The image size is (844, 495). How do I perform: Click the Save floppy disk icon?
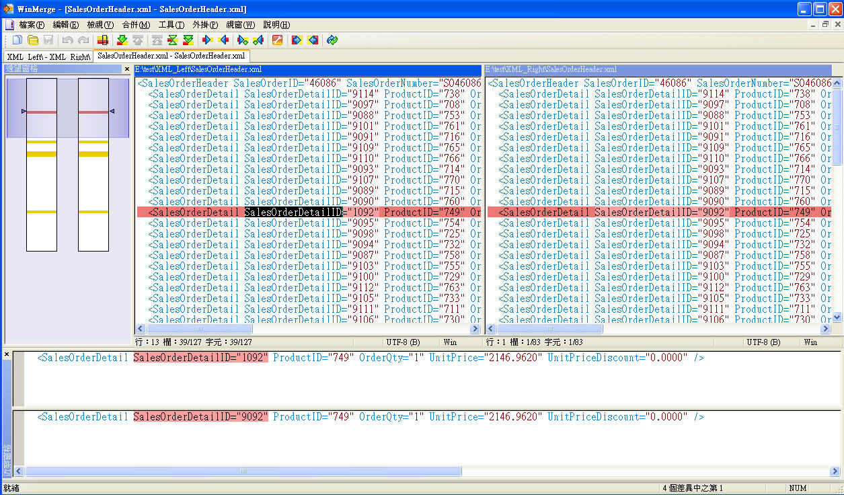click(48, 40)
